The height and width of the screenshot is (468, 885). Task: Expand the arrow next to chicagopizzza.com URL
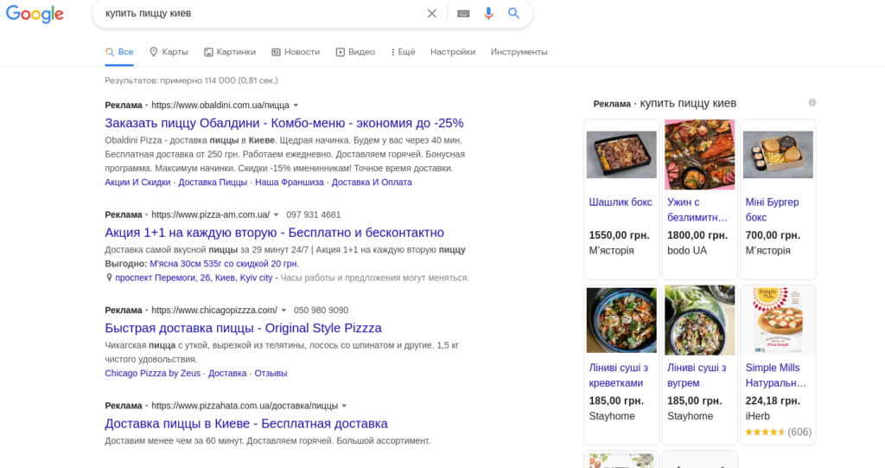(283, 311)
